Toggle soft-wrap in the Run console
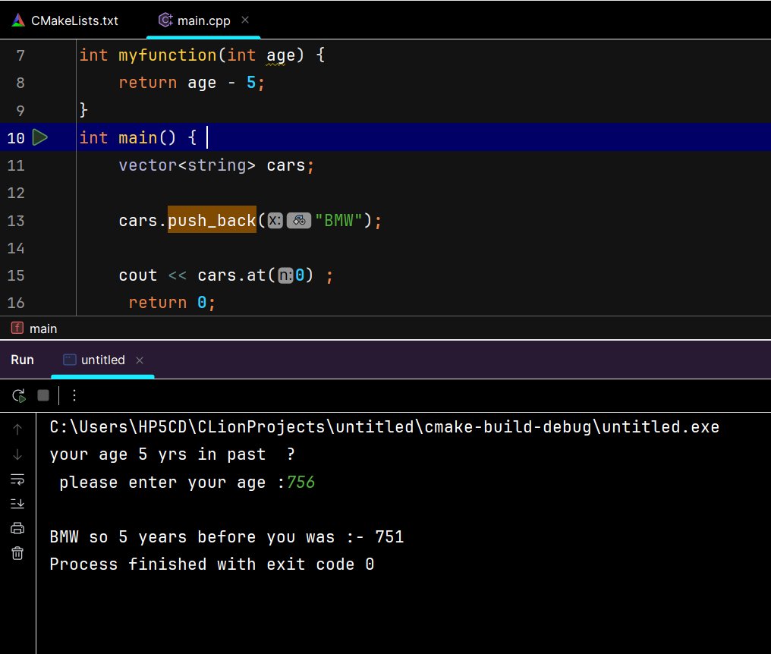Screen dimensions: 771x654 click(17, 479)
